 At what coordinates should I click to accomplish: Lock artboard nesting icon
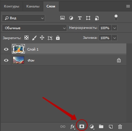[x=50, y=38]
